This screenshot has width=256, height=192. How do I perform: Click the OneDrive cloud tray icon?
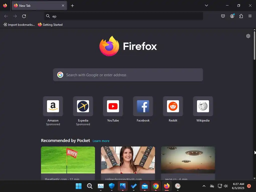click(212, 186)
